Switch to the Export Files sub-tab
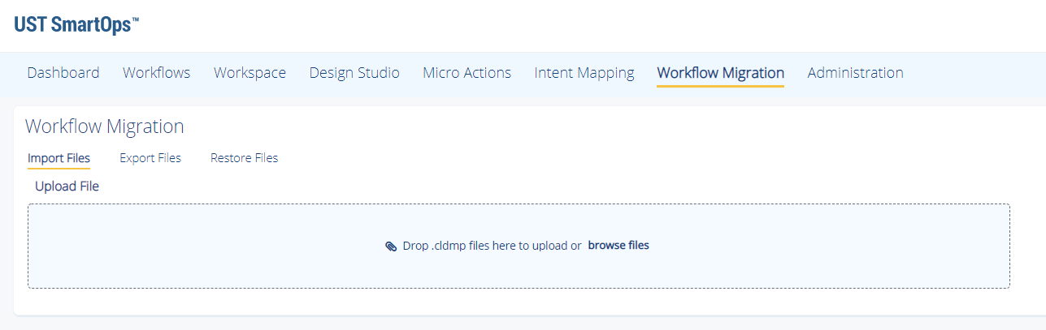This screenshot has width=1046, height=330. [150, 158]
